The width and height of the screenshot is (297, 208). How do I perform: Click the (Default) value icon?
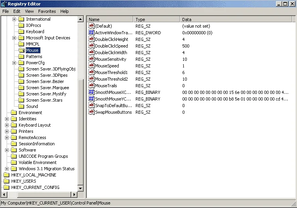point(91,26)
